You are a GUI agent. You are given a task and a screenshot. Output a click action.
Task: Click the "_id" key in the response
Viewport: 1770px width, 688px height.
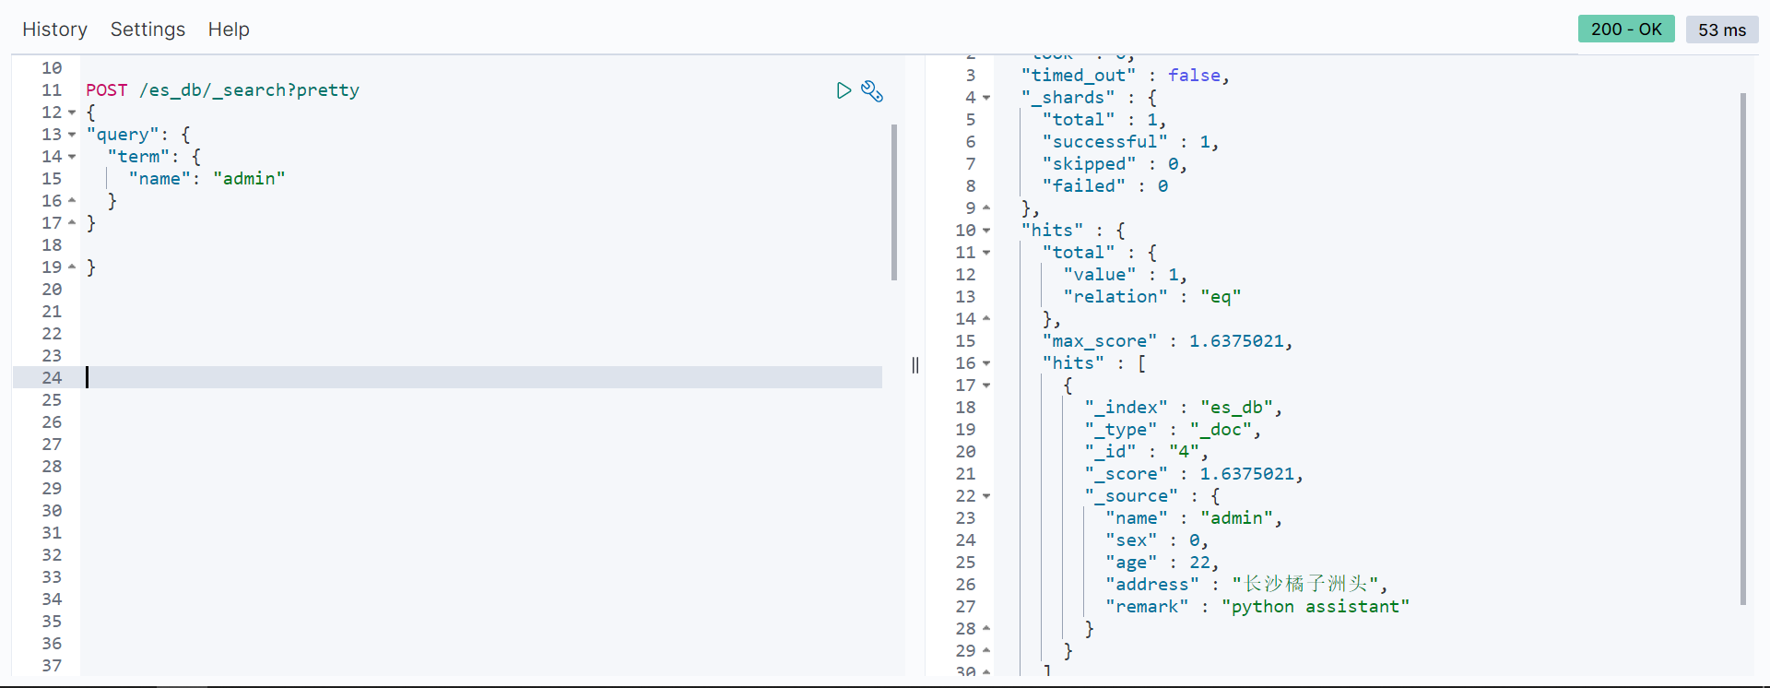pyautogui.click(x=1110, y=452)
